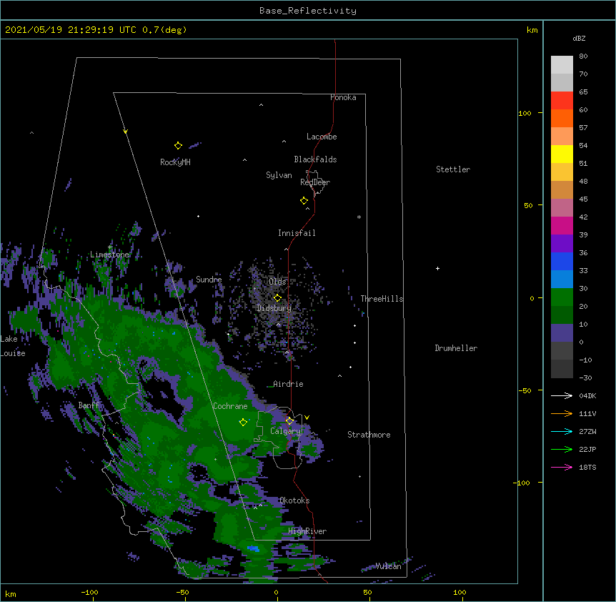Click the asterisk marker east of Innisfail
Screen dimensions: 616x602
tap(359, 217)
